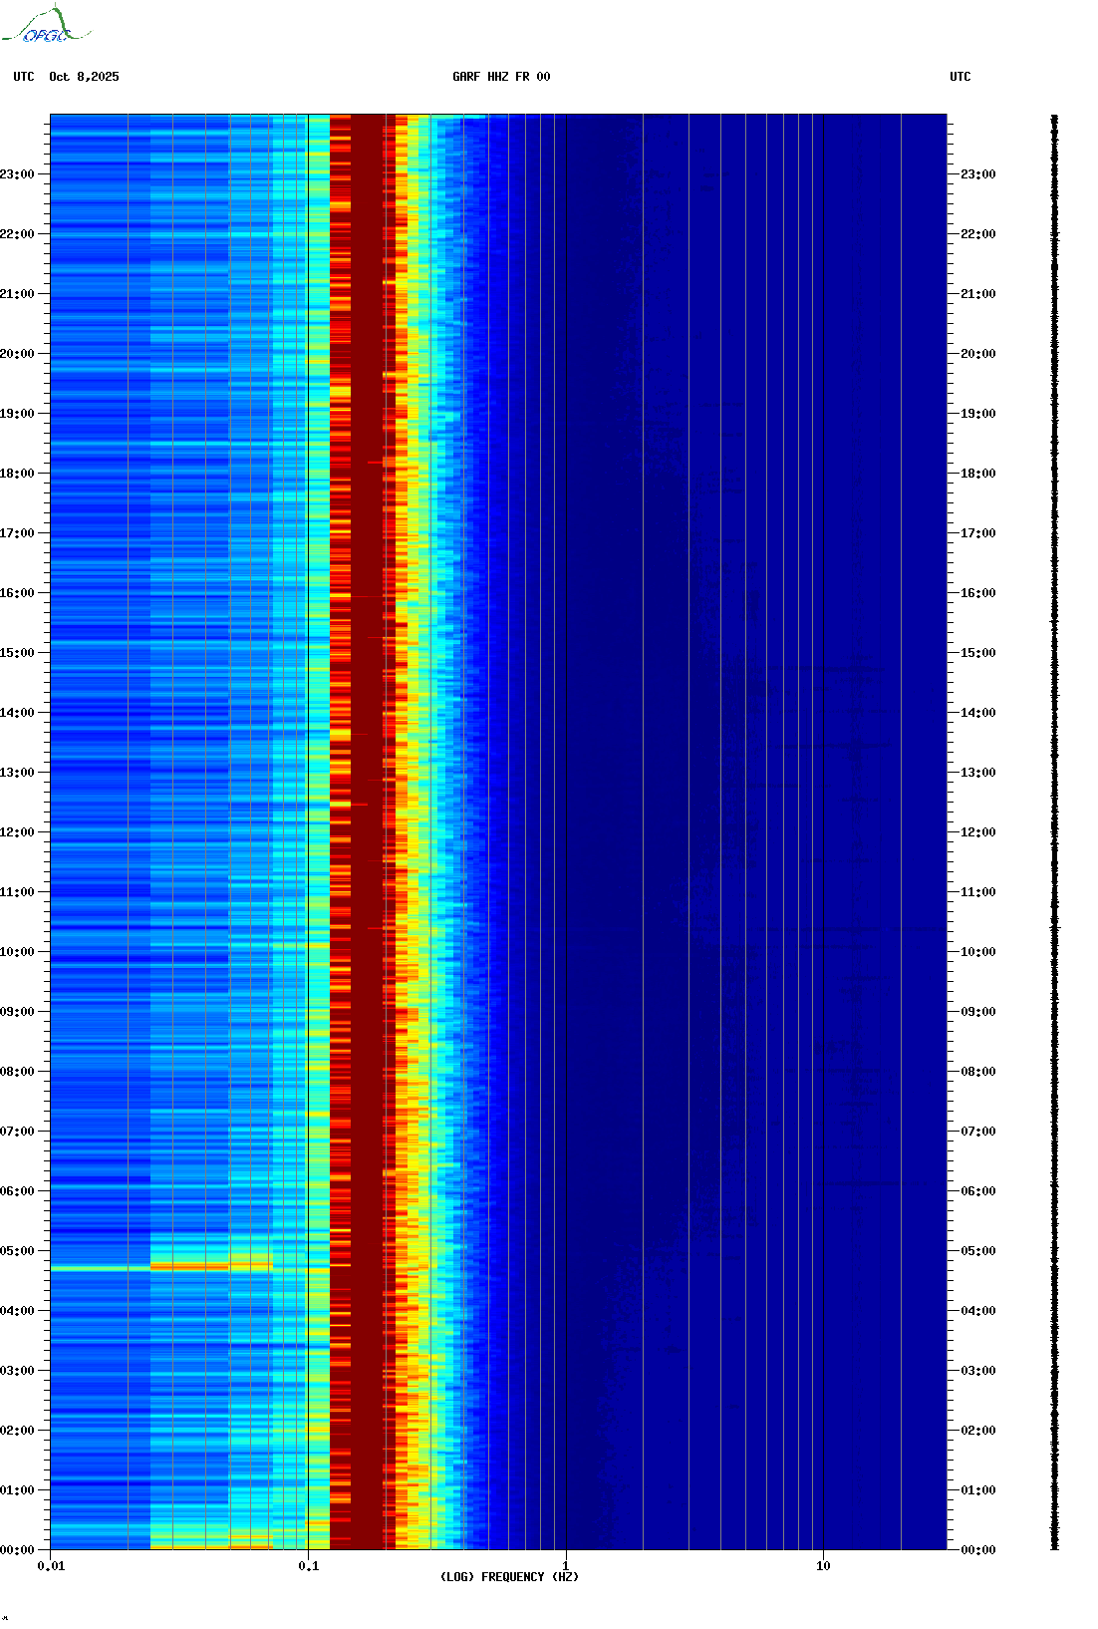
Task: Click the UTC label beside the date
Action: (x=24, y=77)
